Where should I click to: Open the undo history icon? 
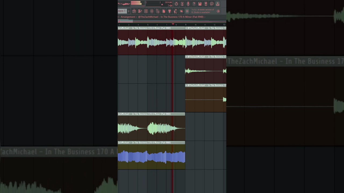(x=176, y=4)
